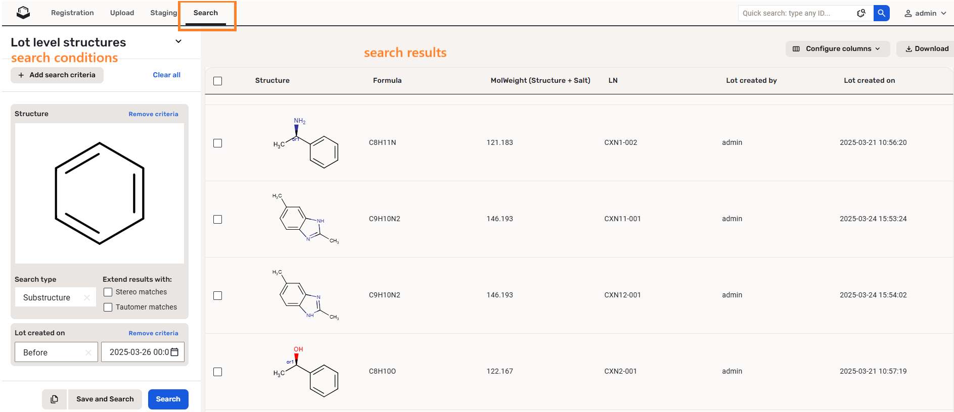This screenshot has width=954, height=412.
Task: Clear the Before date condition value
Action: 88,352
